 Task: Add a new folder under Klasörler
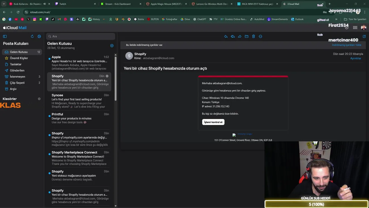click(x=39, y=99)
